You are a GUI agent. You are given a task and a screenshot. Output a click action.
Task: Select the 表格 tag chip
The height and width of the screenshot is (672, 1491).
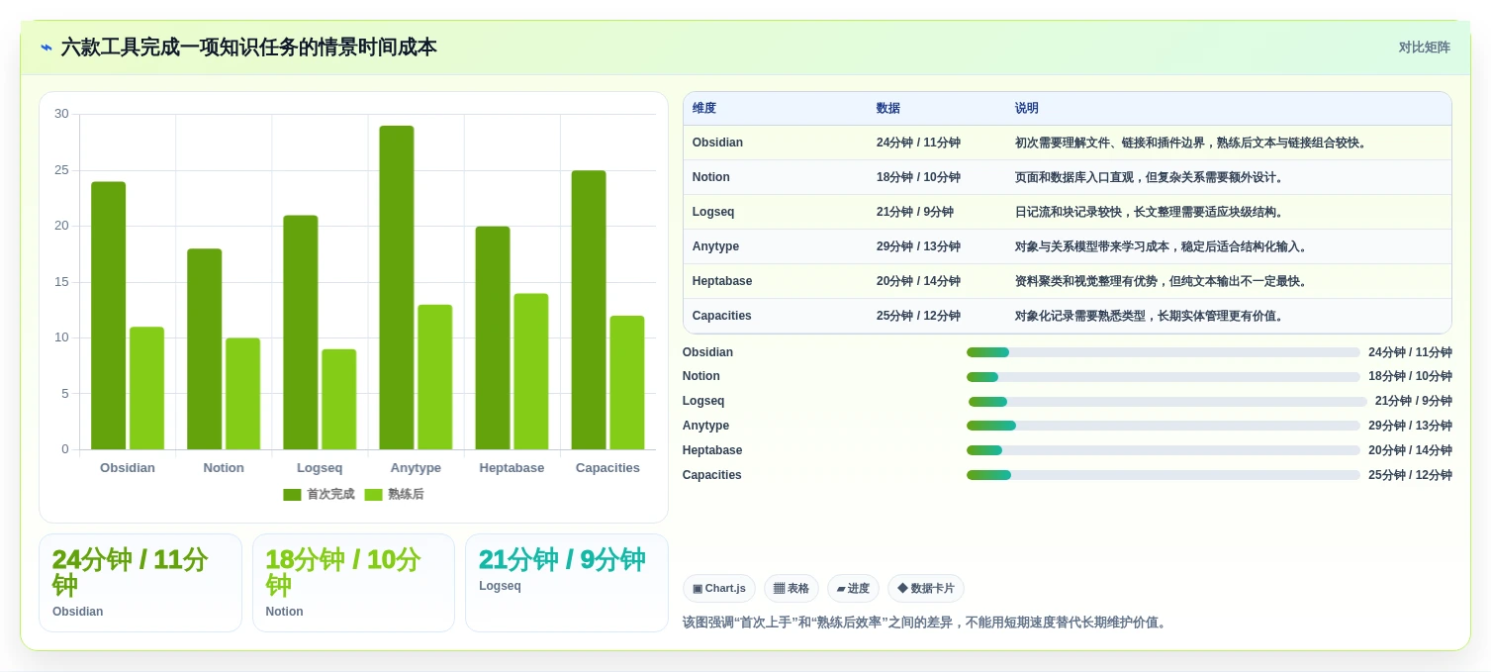click(x=792, y=589)
